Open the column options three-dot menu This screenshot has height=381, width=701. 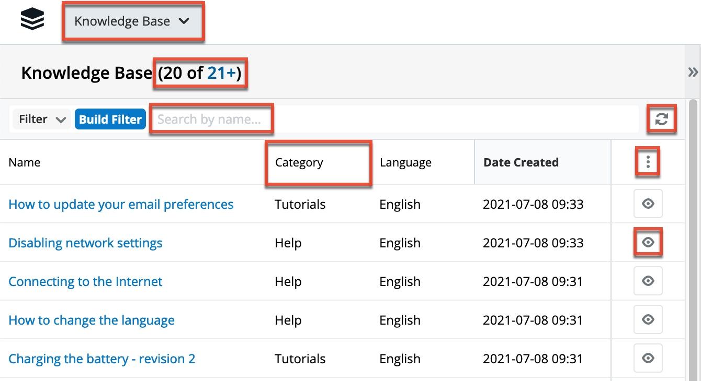pyautogui.click(x=648, y=162)
